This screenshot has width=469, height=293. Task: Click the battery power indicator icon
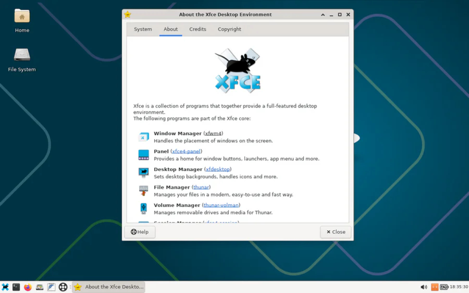coord(444,287)
